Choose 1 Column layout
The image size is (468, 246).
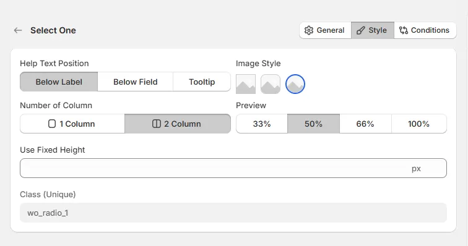(x=72, y=124)
